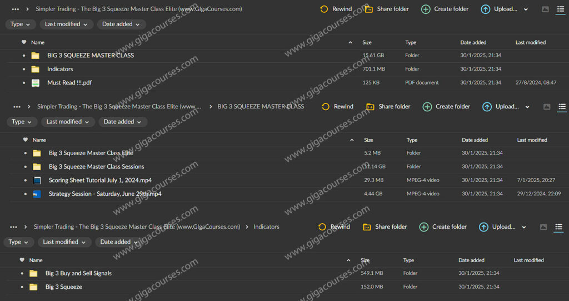Click folder icon for Big 3 Buy and Sell Signals
The image size is (569, 301).
pos(34,273)
